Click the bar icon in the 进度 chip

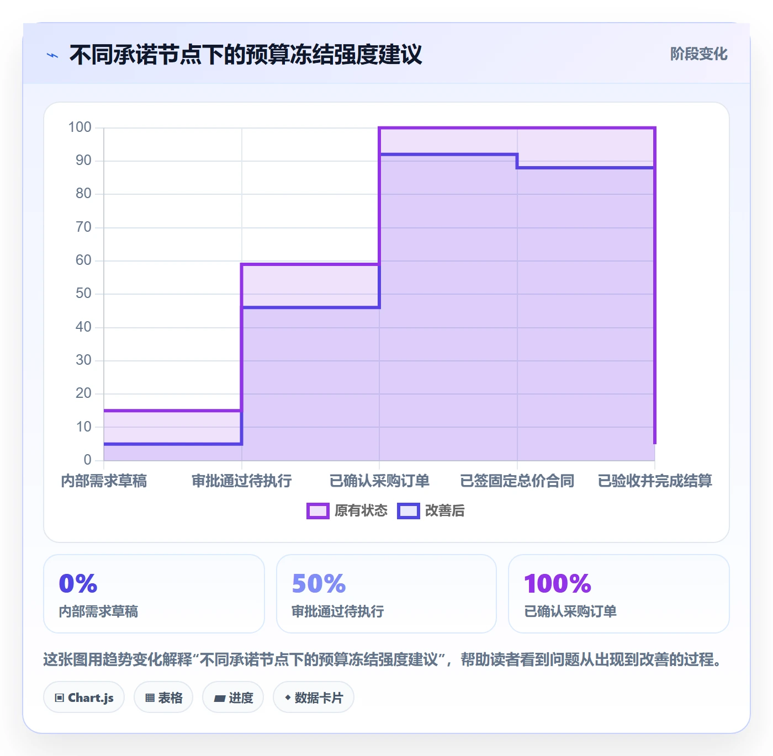coord(220,699)
